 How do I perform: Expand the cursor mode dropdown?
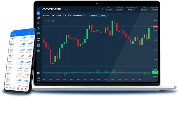point(64,15)
